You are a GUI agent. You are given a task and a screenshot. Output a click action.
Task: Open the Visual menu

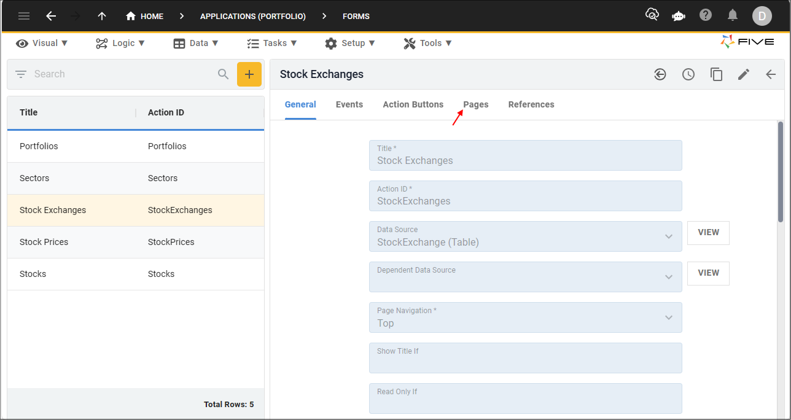42,43
